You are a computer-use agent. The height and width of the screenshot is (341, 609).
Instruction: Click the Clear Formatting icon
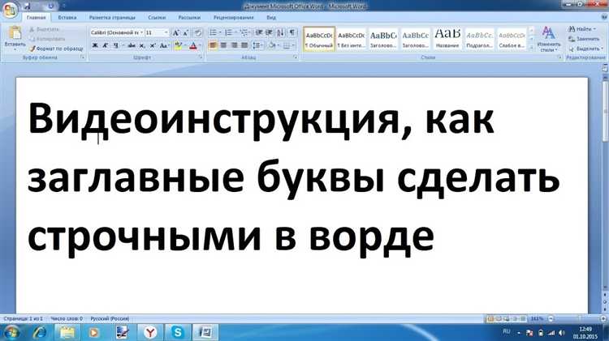tap(198, 33)
